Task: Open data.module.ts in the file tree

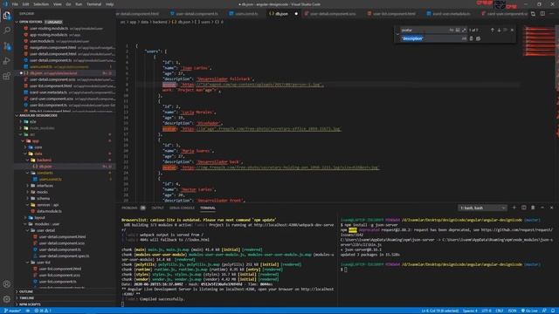Action: click(x=49, y=211)
